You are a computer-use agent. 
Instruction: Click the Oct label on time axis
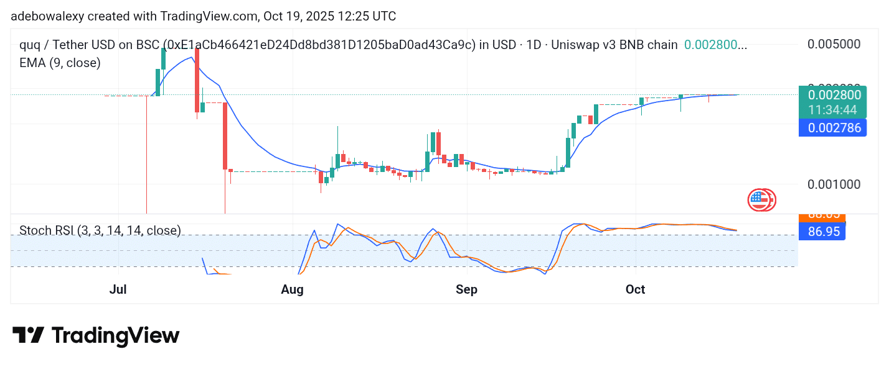tap(635, 289)
